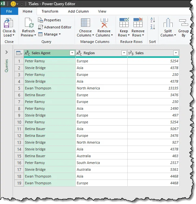Open the Sales Agent column filter dropdown
The height and width of the screenshot is (204, 196).
[x=72, y=53]
